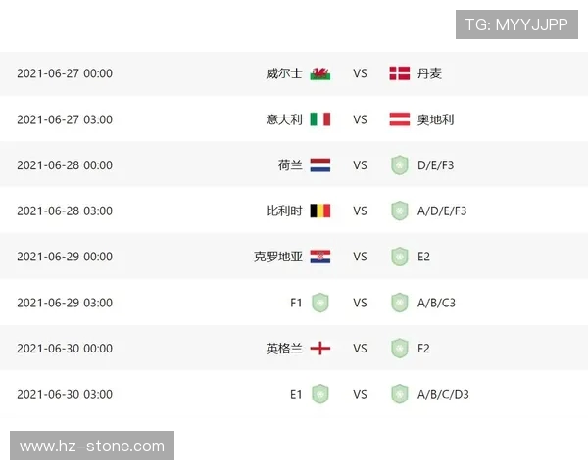Click the Croatia flag icon
Screen dimensions: 588x470
tap(320, 257)
